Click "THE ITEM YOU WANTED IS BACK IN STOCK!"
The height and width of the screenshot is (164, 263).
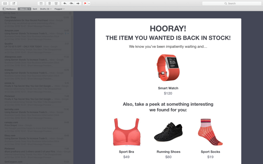168,38
